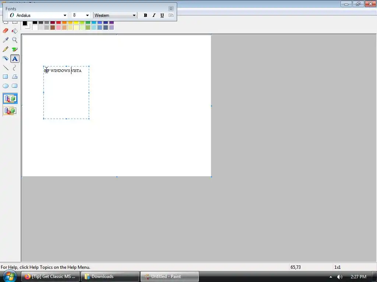Image resolution: width=377 pixels, height=282 pixels.
Task: Pick the green color swatch
Action: [88, 22]
